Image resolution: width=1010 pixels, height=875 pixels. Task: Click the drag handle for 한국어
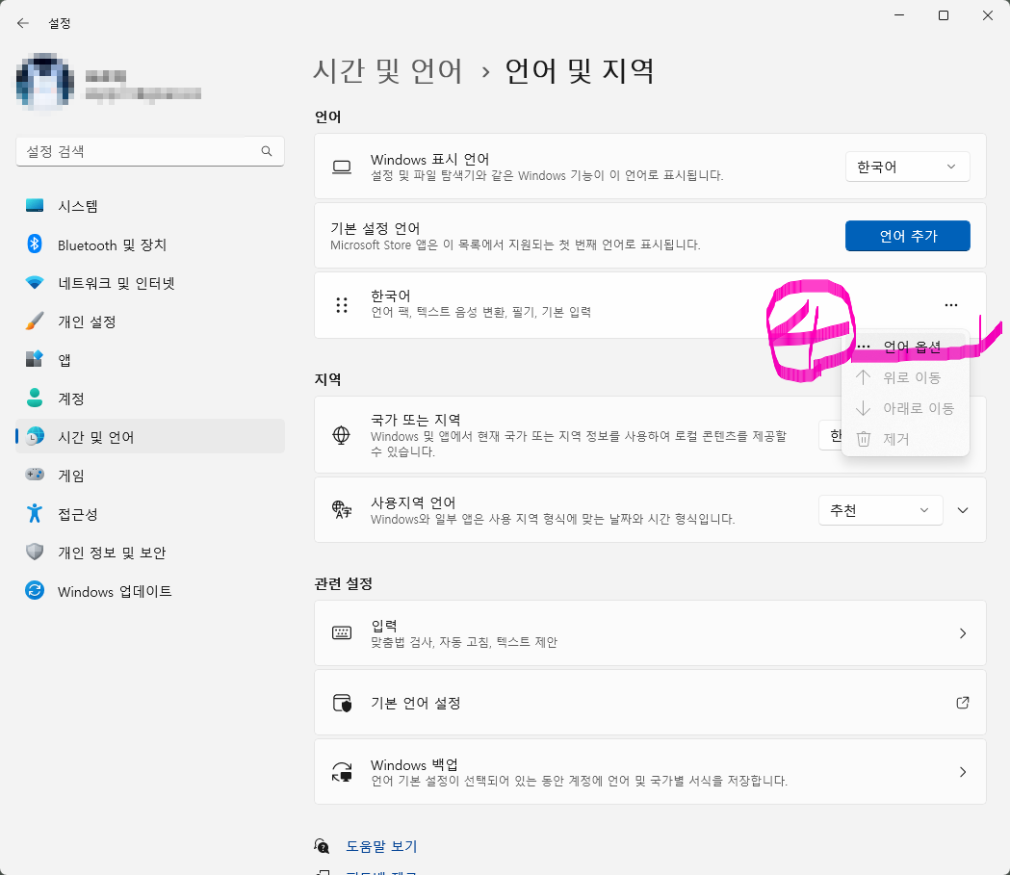pos(342,305)
